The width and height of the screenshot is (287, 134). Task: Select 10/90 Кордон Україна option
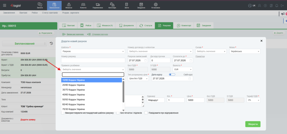coord(92,80)
